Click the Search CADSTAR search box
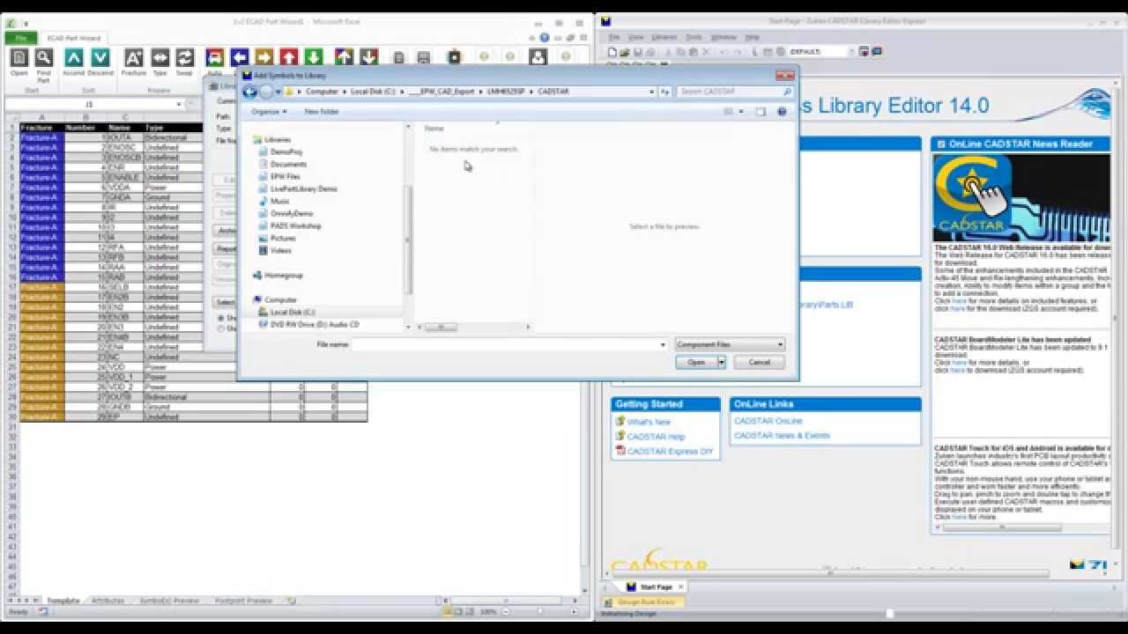 point(736,92)
